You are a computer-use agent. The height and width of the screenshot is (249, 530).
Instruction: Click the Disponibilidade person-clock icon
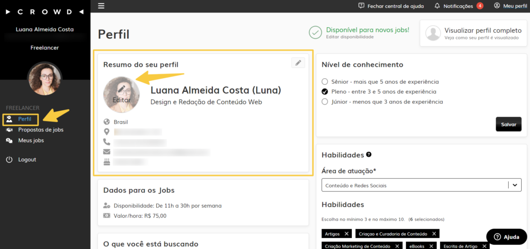(107, 206)
